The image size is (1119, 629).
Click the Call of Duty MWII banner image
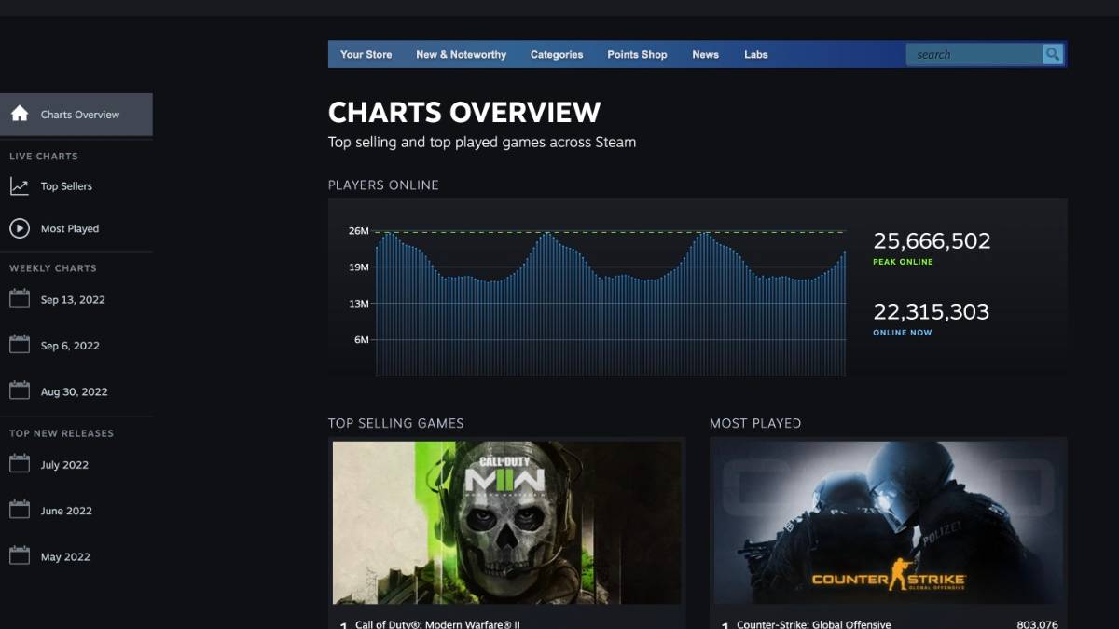tap(506, 523)
